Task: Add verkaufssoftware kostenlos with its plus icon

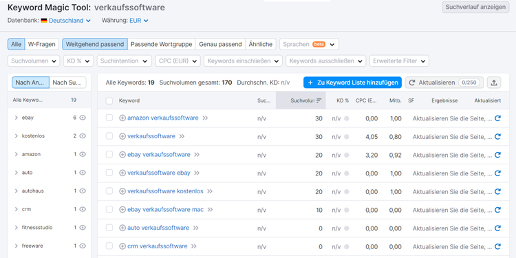Action: point(122,191)
